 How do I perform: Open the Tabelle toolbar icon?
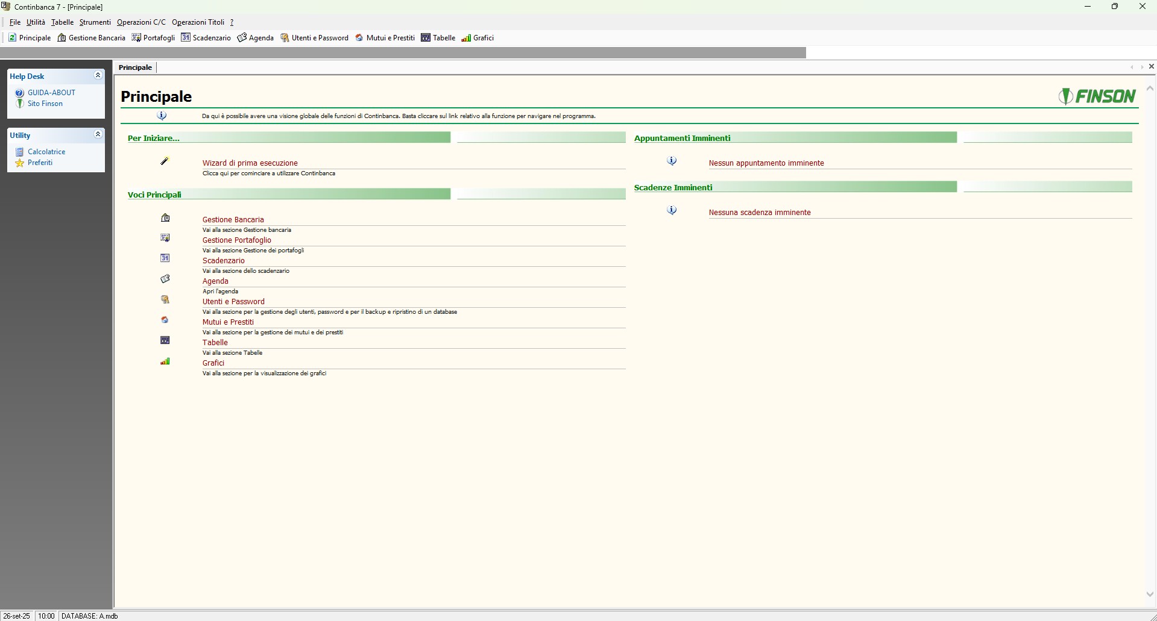426,37
